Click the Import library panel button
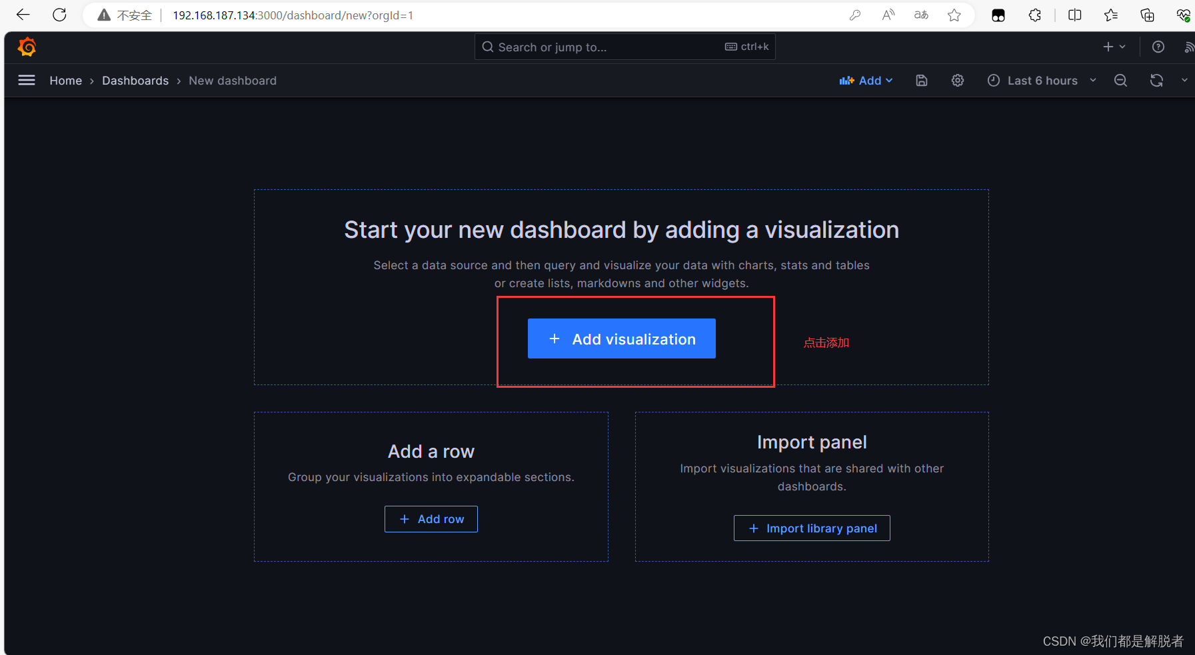Viewport: 1195px width, 655px height. click(811, 528)
